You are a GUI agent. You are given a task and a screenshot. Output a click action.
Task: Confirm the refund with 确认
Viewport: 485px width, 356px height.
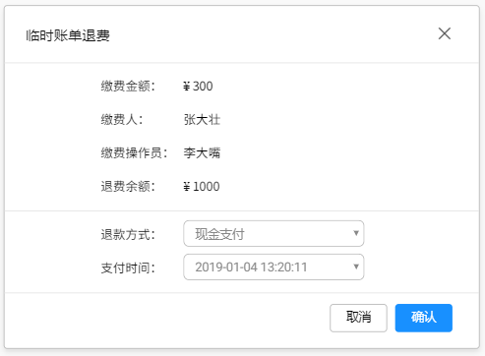pos(424,318)
